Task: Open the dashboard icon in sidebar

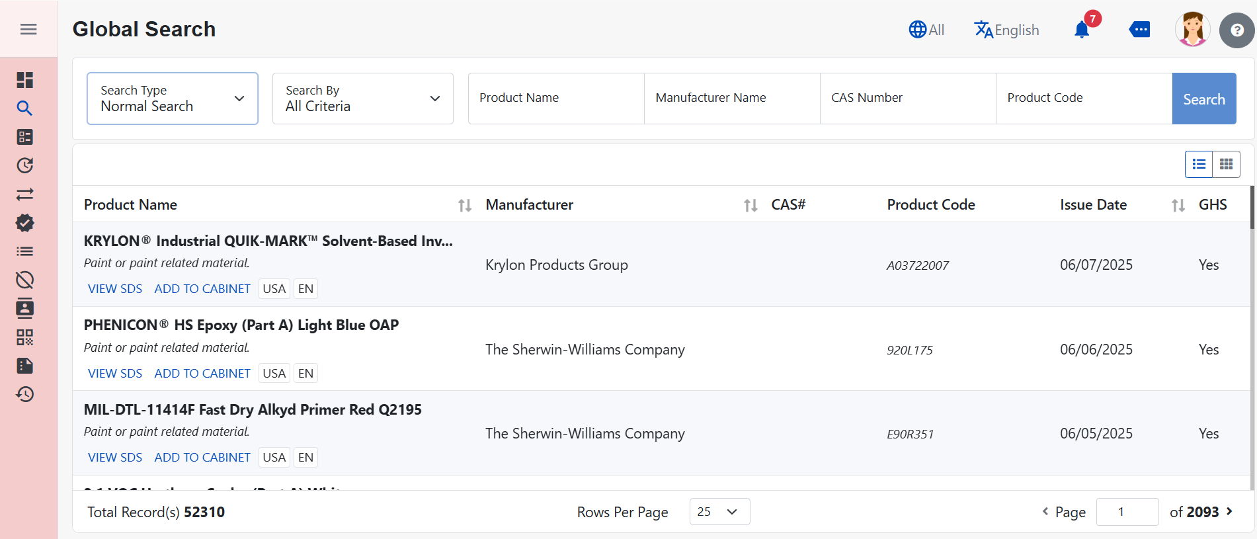Action: 25,80
